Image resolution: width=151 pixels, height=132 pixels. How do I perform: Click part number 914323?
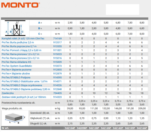(57, 97)
